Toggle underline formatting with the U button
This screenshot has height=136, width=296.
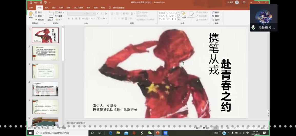[x=76, y=19]
